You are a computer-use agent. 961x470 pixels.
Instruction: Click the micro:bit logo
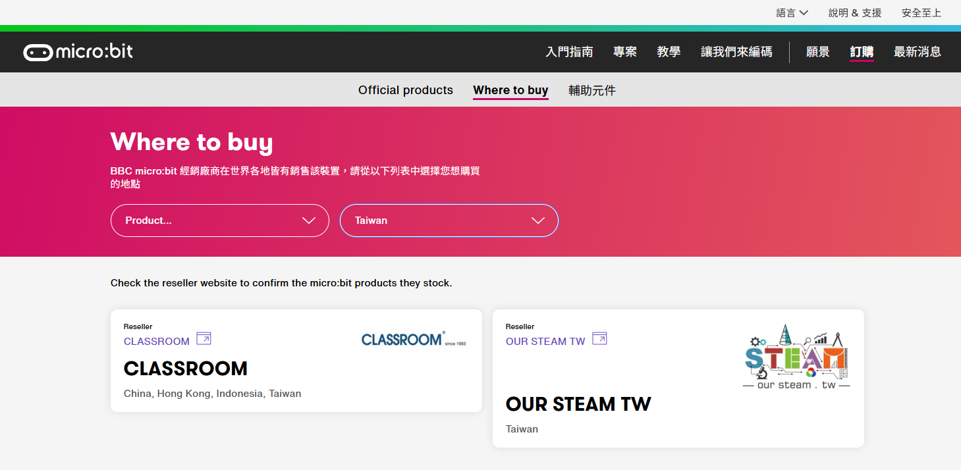tap(78, 52)
